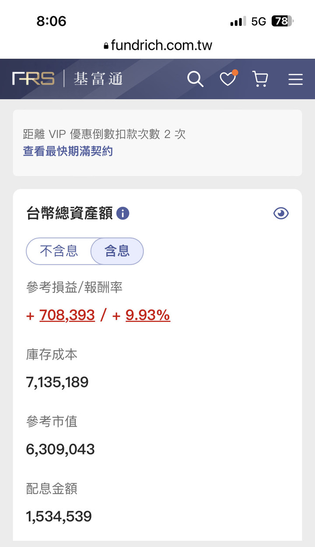Tap the VIP 優惠倒數扣款次數 notice
Screen dimensions: 315x547
157,143
